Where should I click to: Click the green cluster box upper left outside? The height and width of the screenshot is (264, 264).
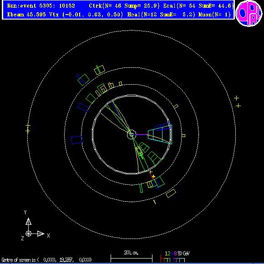click(83, 80)
